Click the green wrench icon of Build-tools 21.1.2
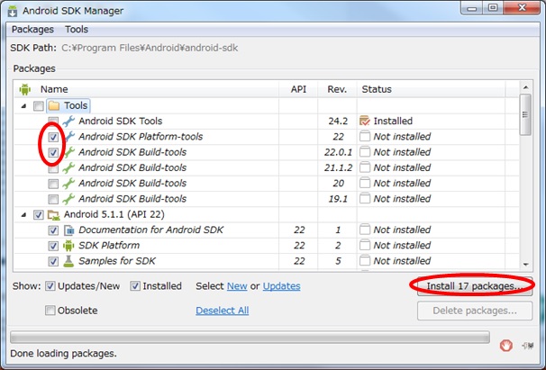The height and width of the screenshot is (370, 546). click(x=68, y=167)
